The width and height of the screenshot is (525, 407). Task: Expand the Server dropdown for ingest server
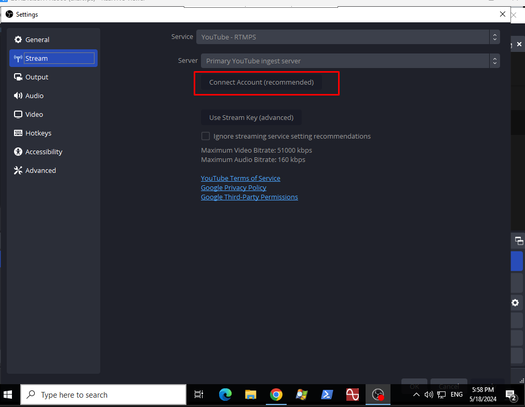(350, 61)
